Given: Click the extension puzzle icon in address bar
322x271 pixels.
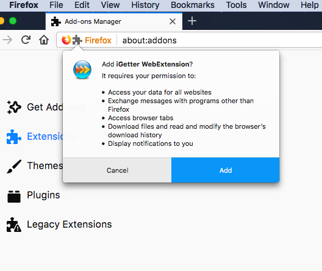Looking at the screenshot, I should pyautogui.click(x=77, y=40).
